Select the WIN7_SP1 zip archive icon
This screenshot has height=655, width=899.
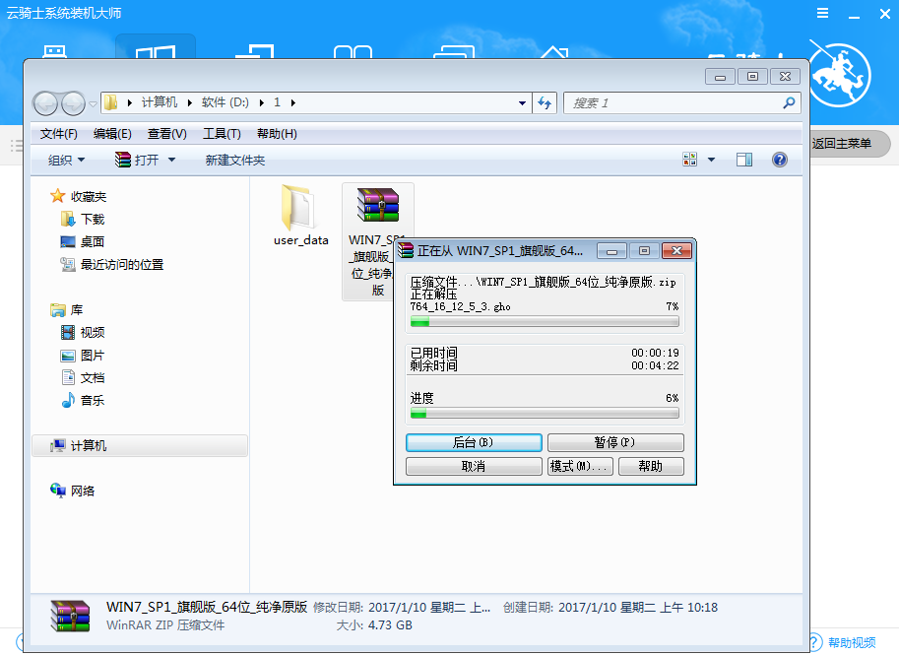point(378,205)
